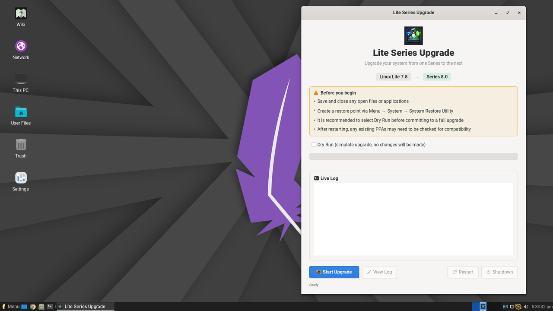Click inside the Live Log output area
553x311 pixels.
(x=413, y=219)
